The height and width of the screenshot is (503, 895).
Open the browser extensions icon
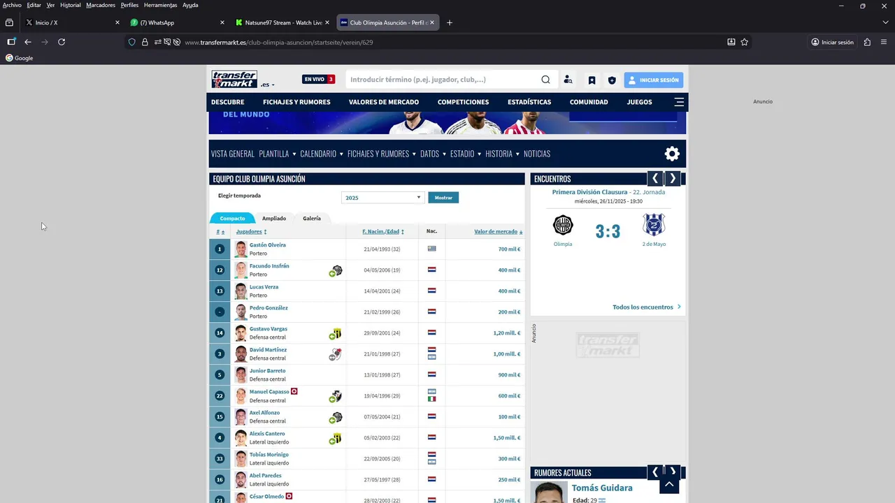[x=867, y=42]
